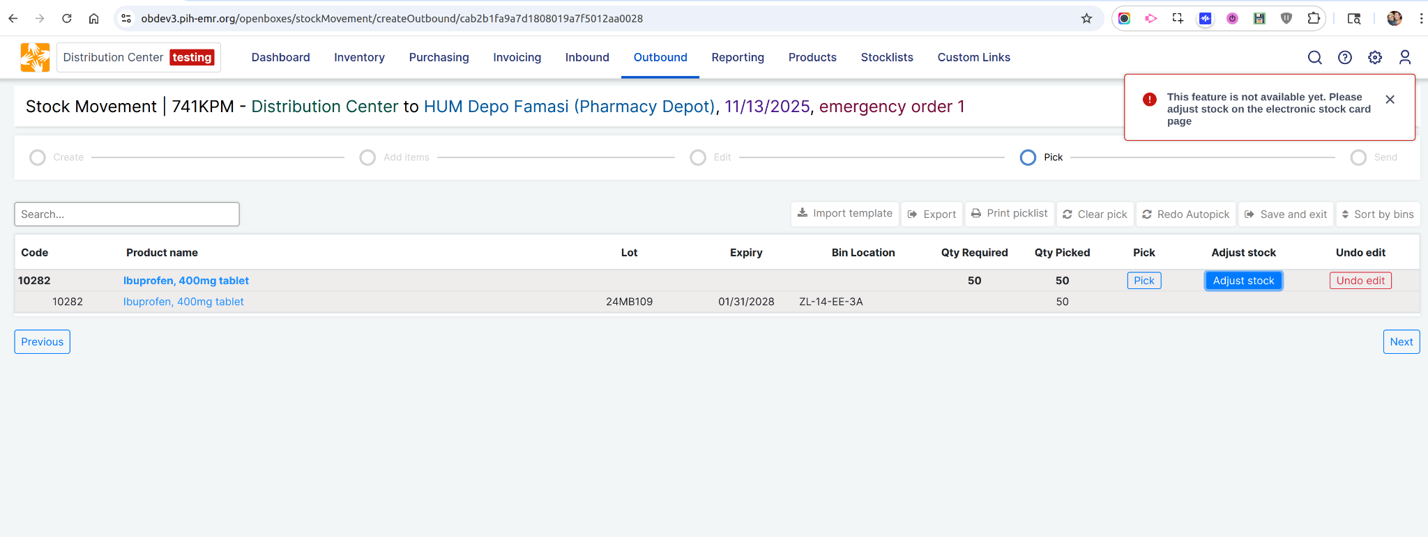Select the Send step circle

click(1358, 157)
